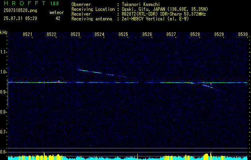Click the 0.7 kHz frequency label

(x=3, y=132)
